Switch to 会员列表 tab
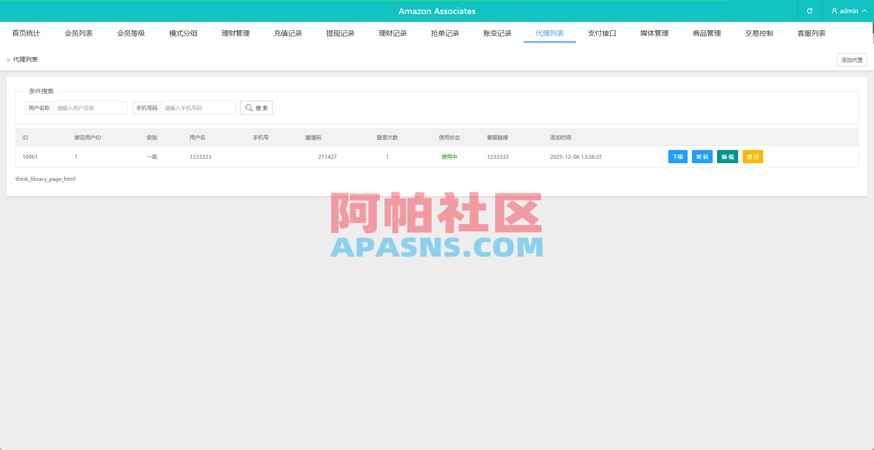The height and width of the screenshot is (450, 874). click(x=79, y=33)
